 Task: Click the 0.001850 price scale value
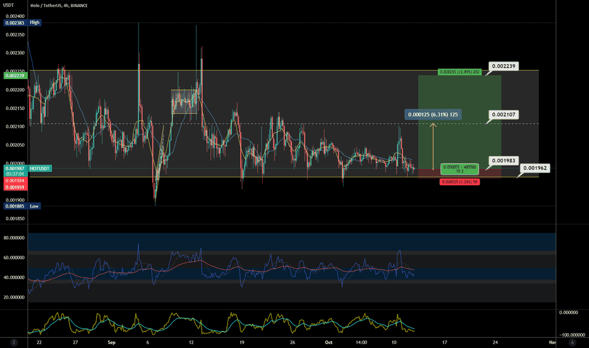point(15,218)
